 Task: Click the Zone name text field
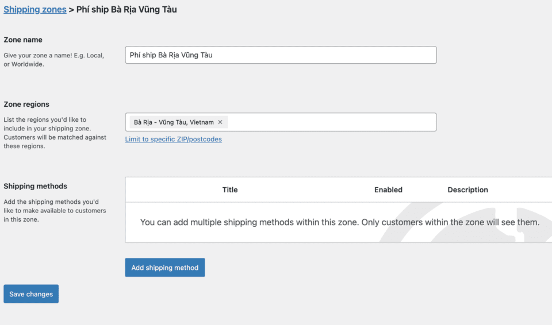[x=281, y=55]
